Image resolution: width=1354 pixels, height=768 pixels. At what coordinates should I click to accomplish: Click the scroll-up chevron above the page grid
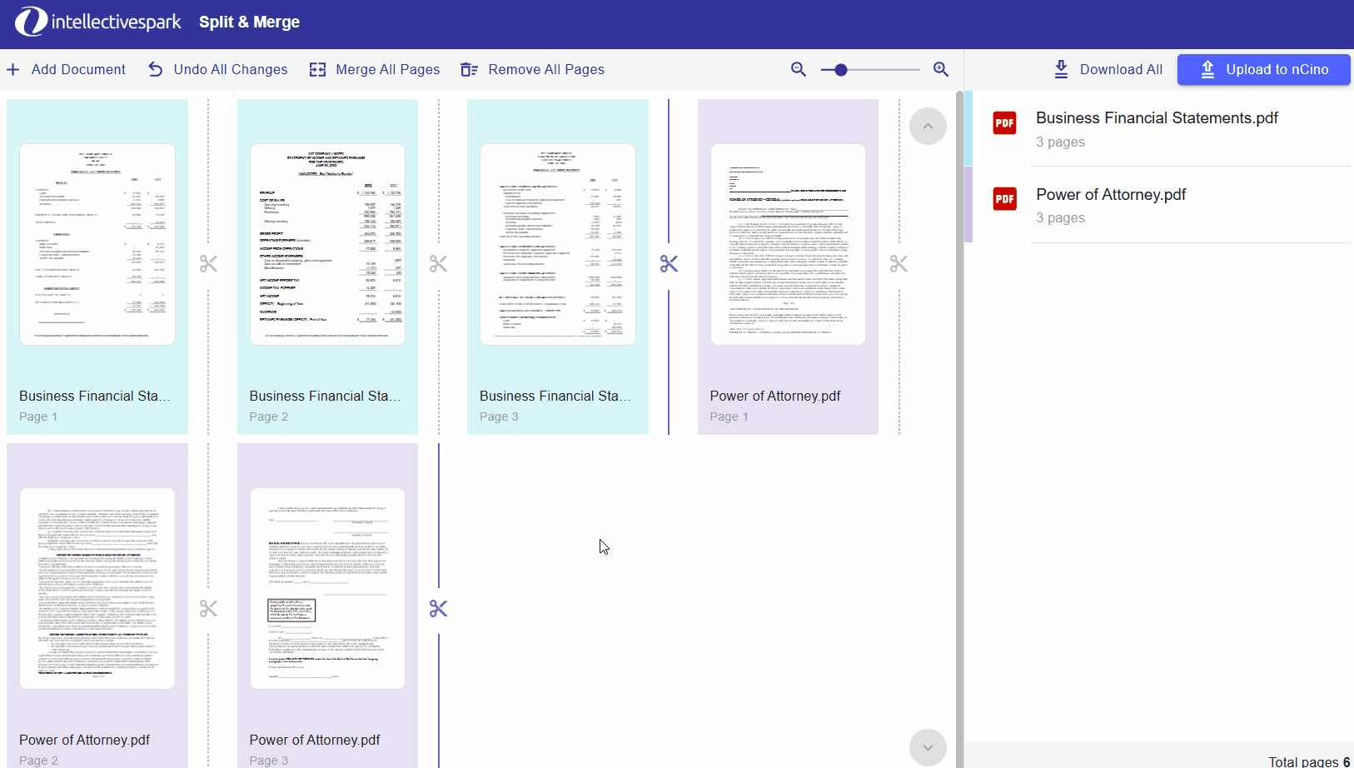coord(928,126)
